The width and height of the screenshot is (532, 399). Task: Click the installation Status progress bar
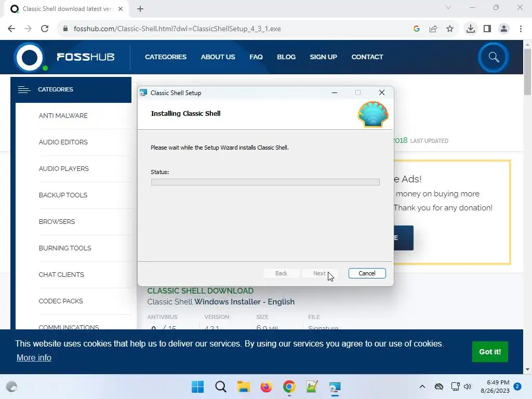pyautogui.click(x=265, y=182)
